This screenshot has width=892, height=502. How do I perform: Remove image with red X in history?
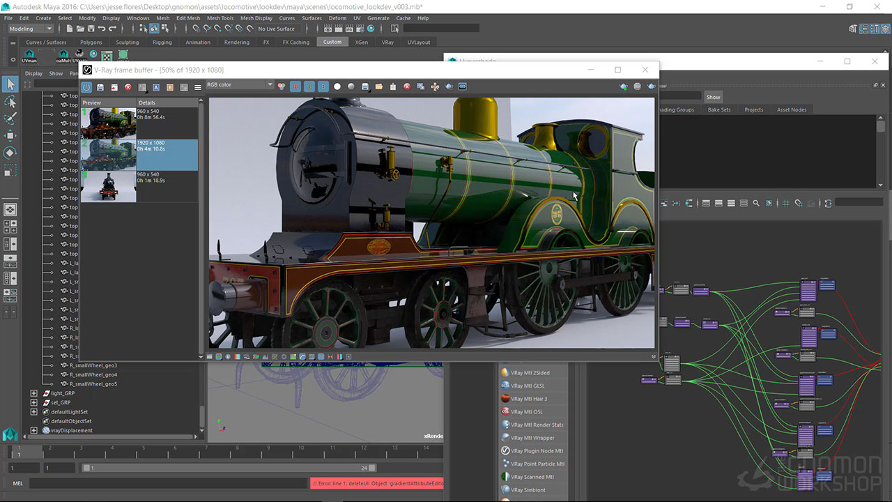128,87
